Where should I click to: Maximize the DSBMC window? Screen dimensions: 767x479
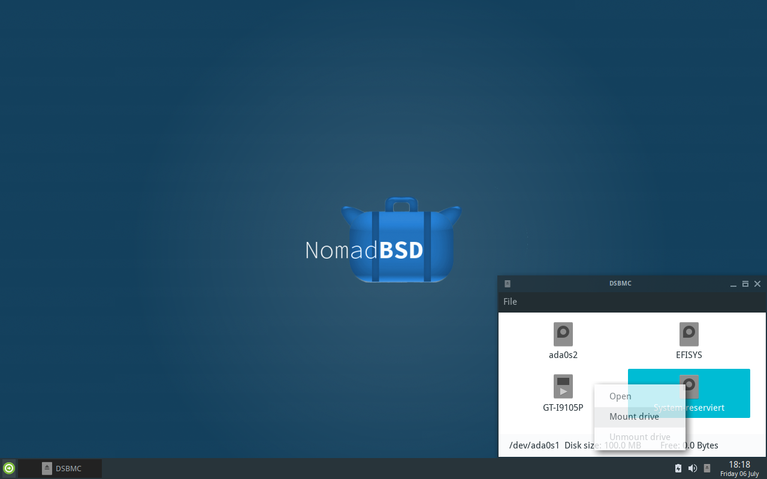click(745, 284)
